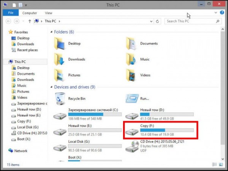Click '10.4 GB free of 19.9 GB' text

[157, 135]
